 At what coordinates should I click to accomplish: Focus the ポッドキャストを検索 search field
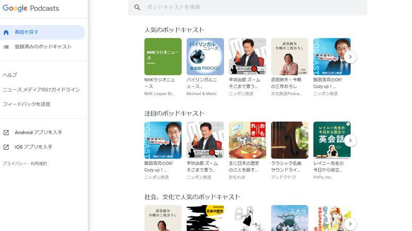point(248,7)
